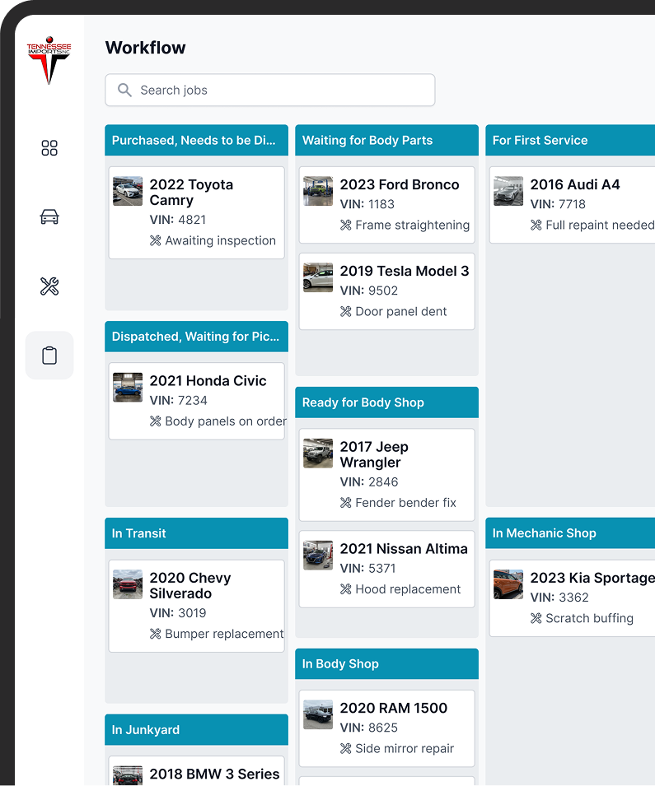The width and height of the screenshot is (655, 786).
Task: Open the 2023 Kia Sportage job title
Action: point(592,578)
